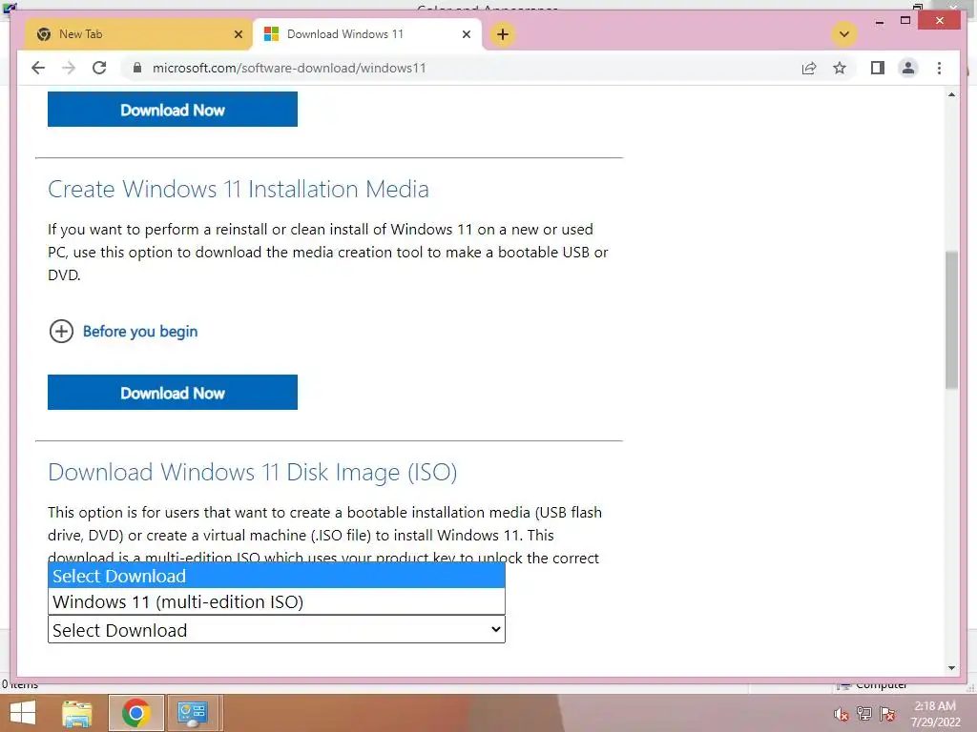Close the New Tab tab
Screen dimensions: 977x732
pos(238,35)
